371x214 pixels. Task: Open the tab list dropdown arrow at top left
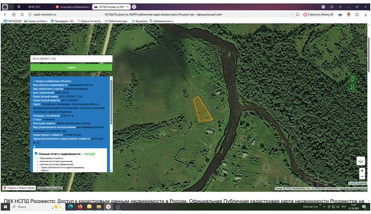pyautogui.click(x=11, y=7)
